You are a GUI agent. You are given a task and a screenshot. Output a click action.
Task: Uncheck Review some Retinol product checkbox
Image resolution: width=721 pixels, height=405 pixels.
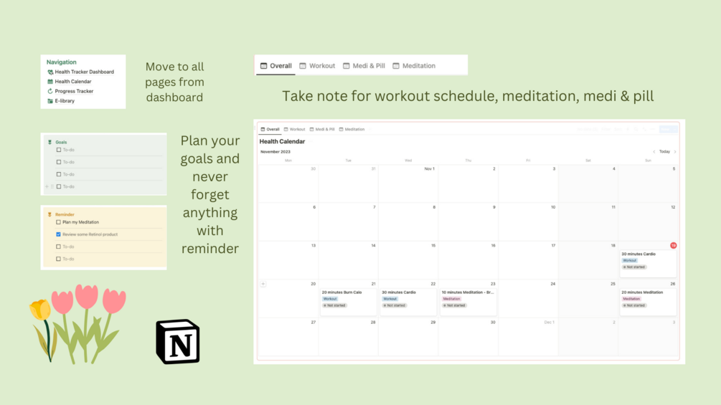[x=59, y=234]
